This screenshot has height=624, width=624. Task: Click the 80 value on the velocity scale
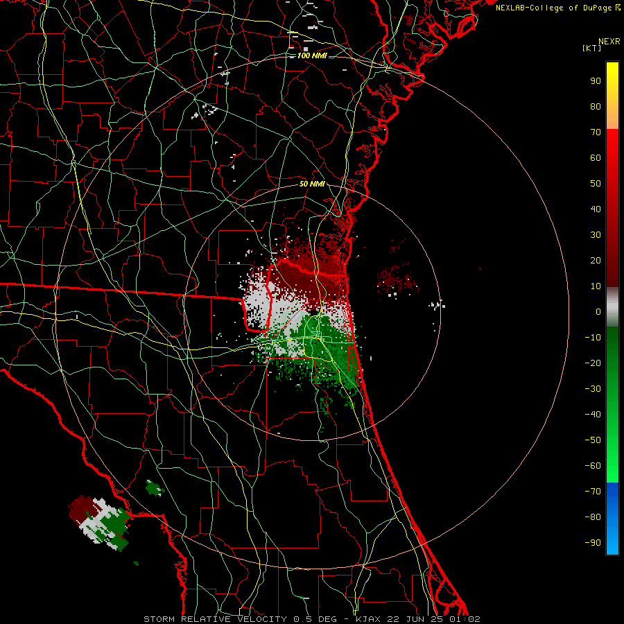[x=596, y=107]
